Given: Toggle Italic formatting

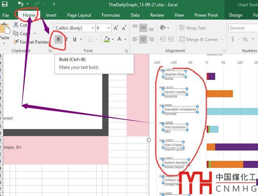Looking at the screenshot, I should (x=67, y=39).
